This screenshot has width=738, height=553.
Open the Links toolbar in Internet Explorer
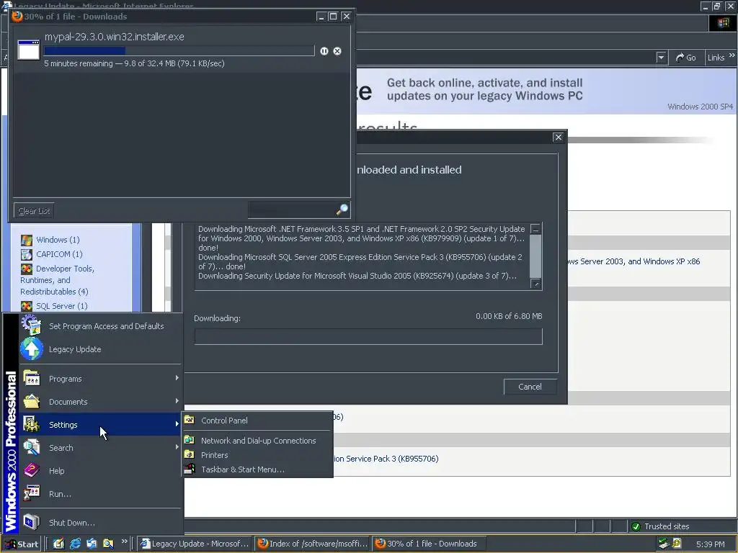point(716,58)
